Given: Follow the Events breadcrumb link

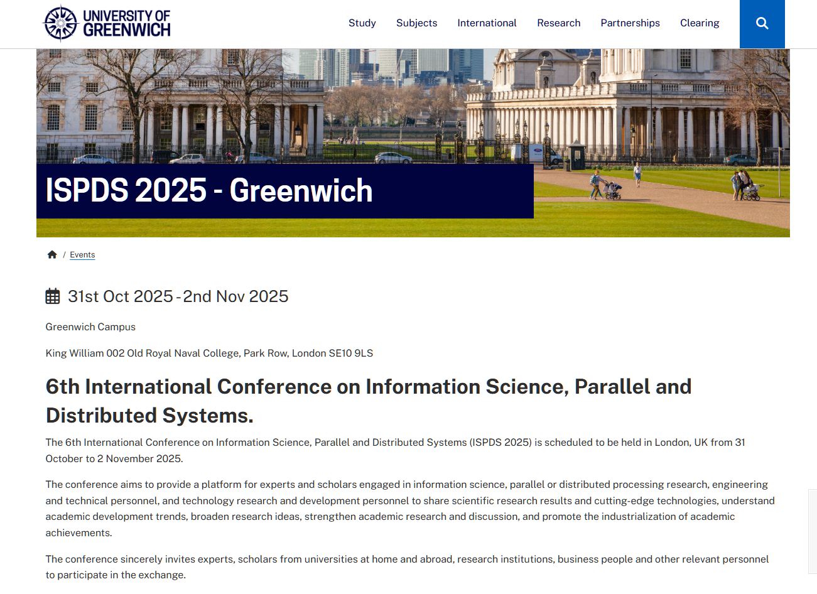Looking at the screenshot, I should (82, 255).
